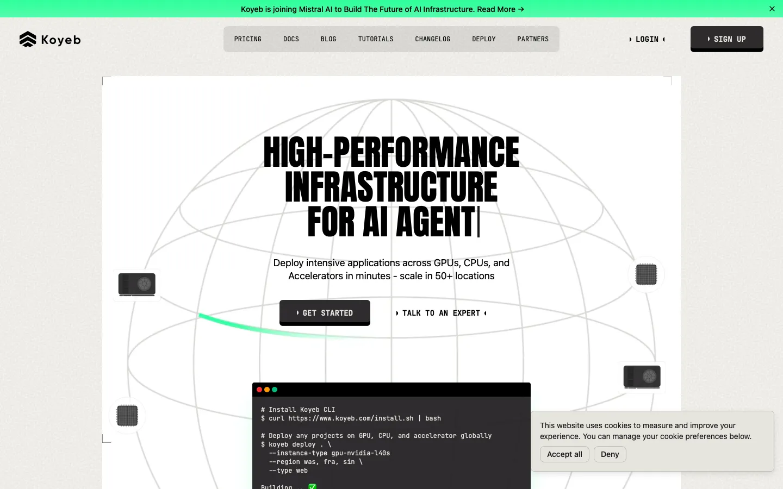Click the Koyeb logo in the header
Screen dimensions: 783x489
point(50,39)
